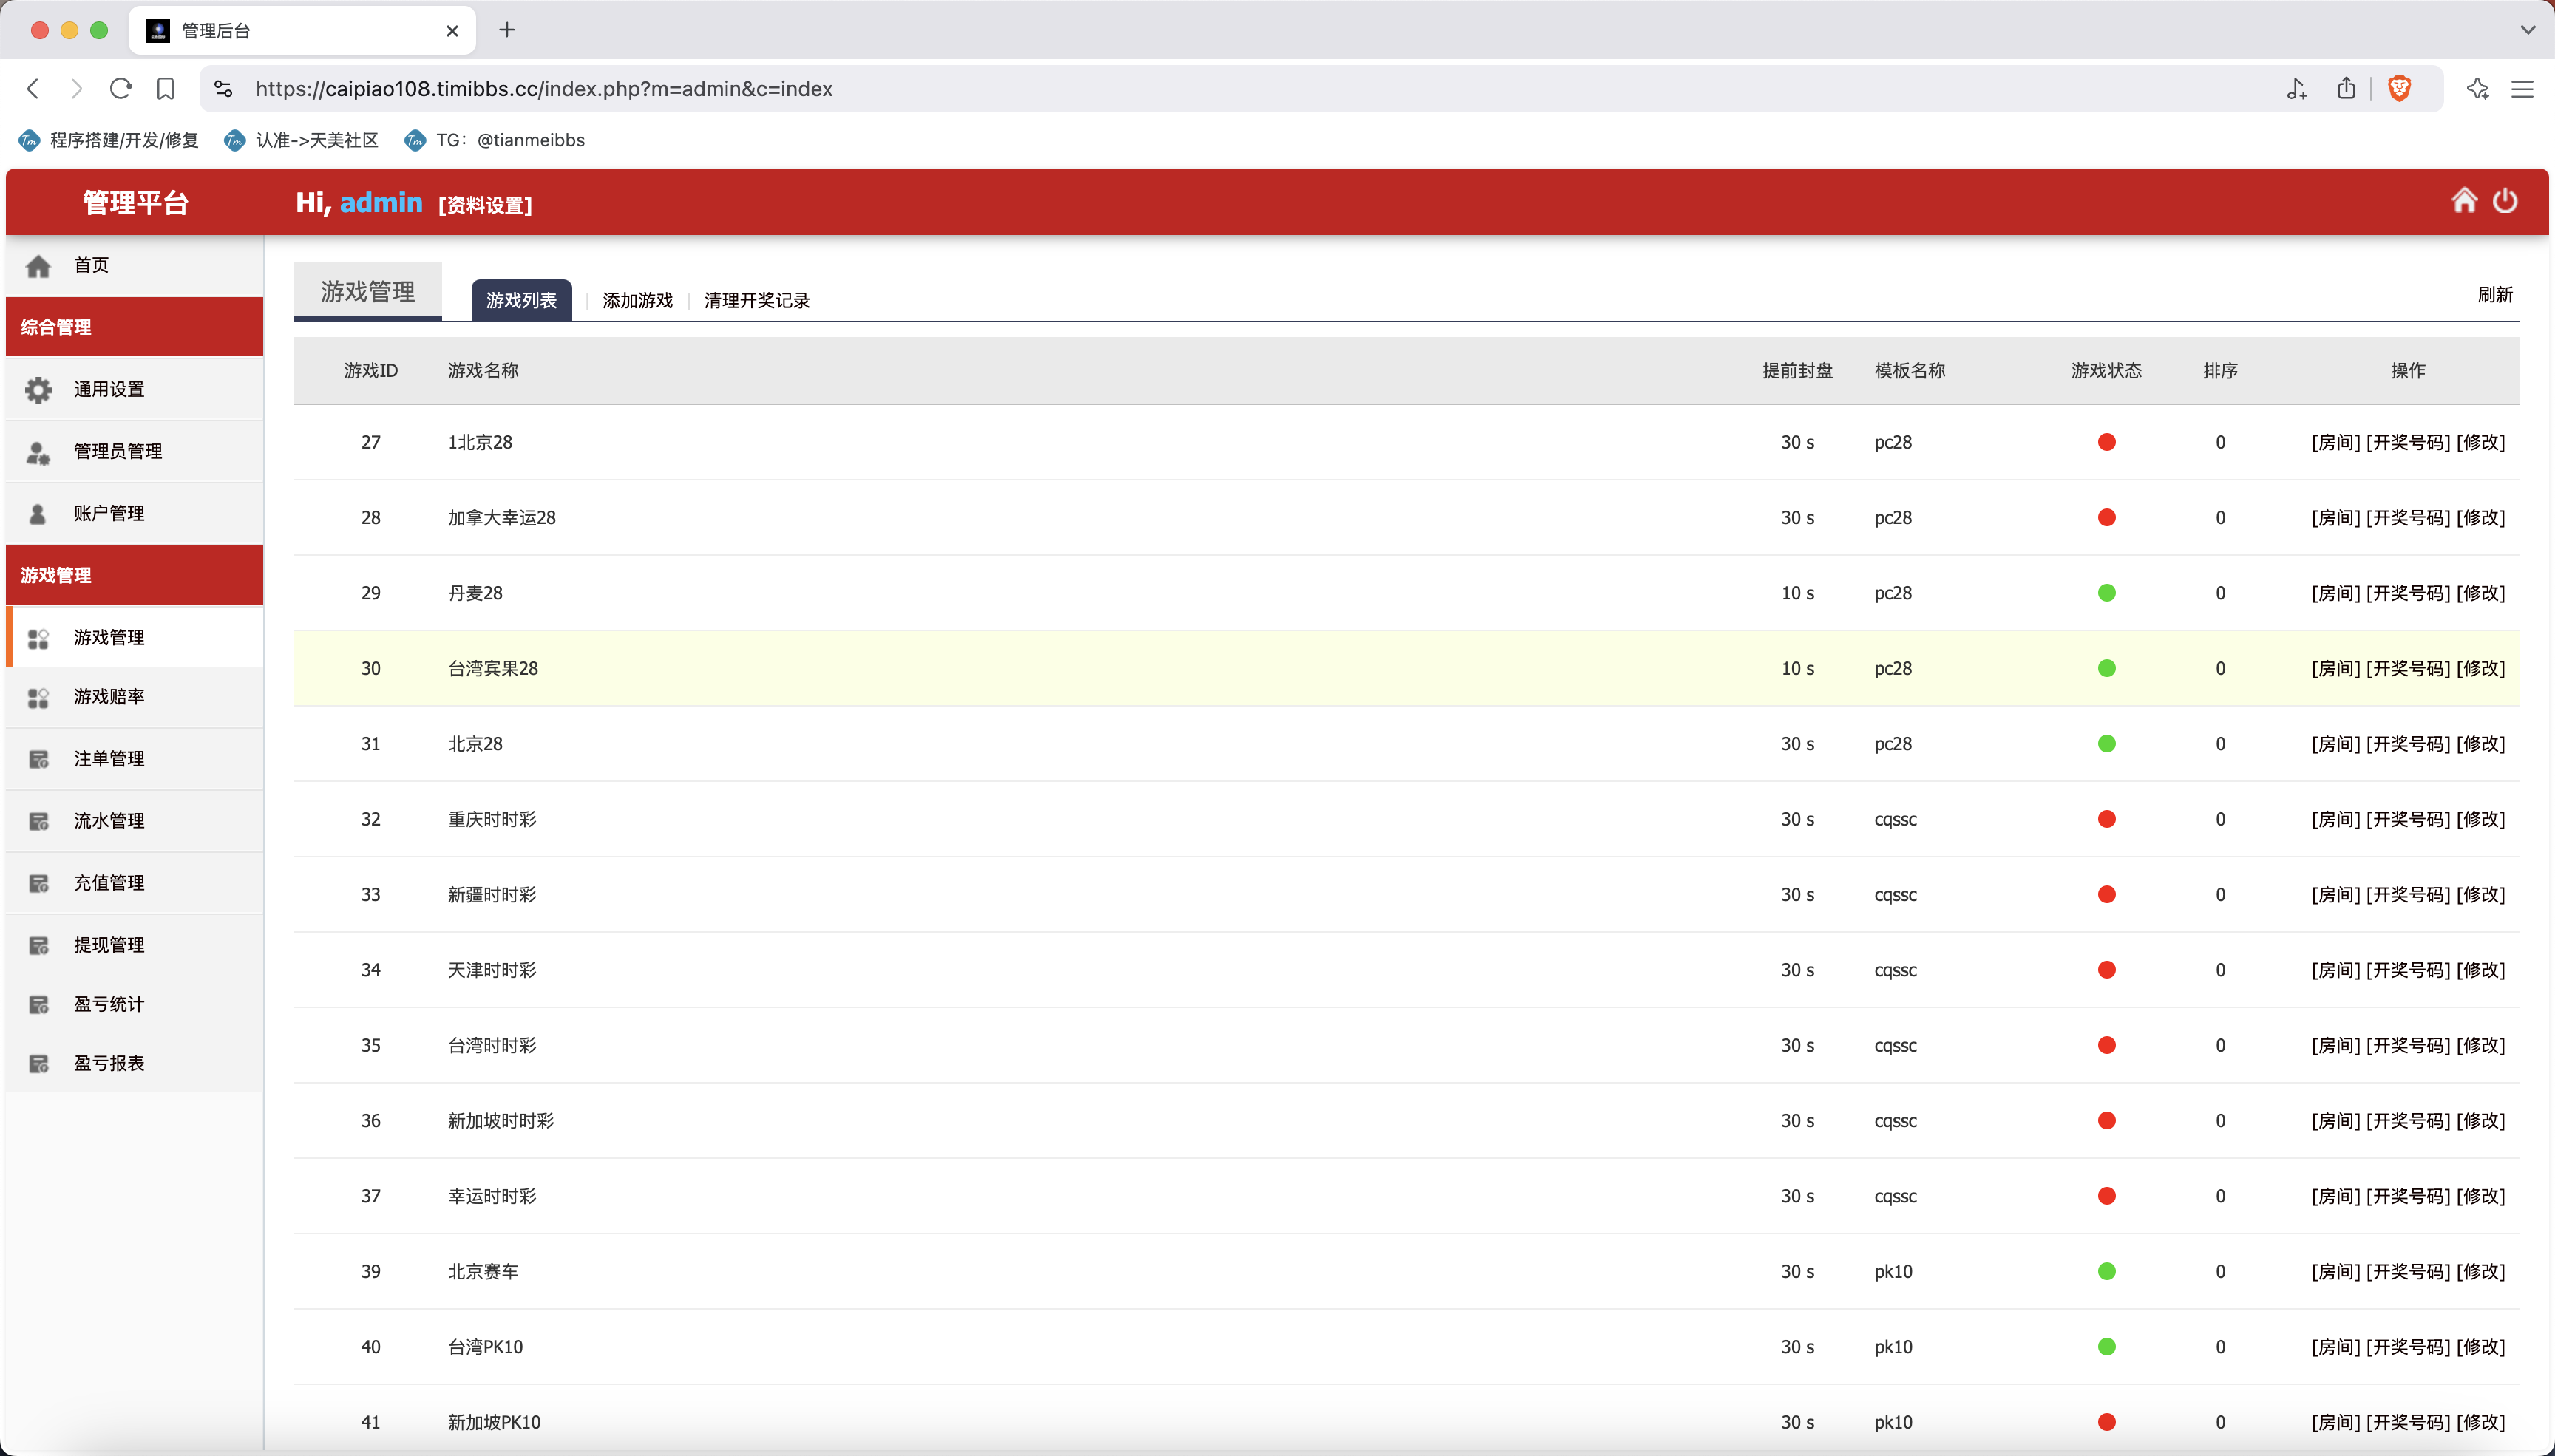Click [房间] for 北京28 row 31

coord(2335,744)
